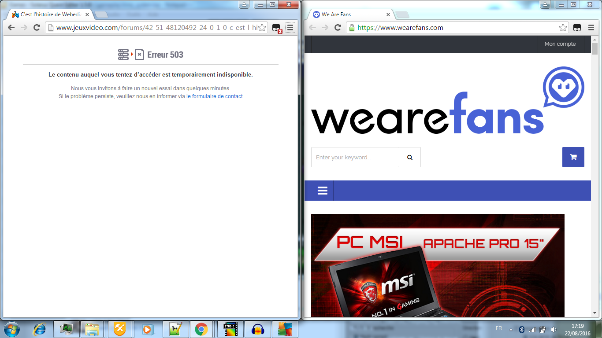
Task: Click the magnifier search button
Action: pyautogui.click(x=410, y=157)
